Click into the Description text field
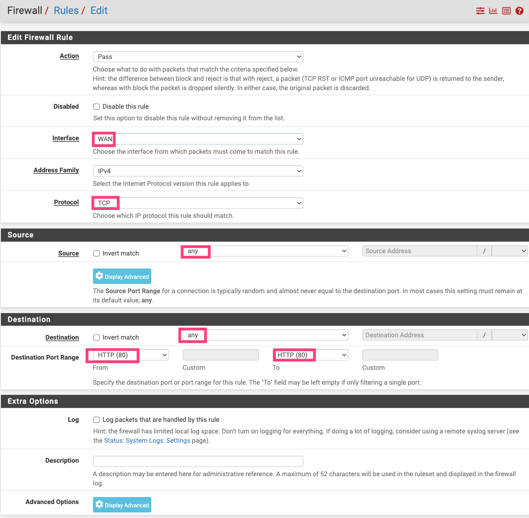This screenshot has width=529, height=518. point(198,461)
